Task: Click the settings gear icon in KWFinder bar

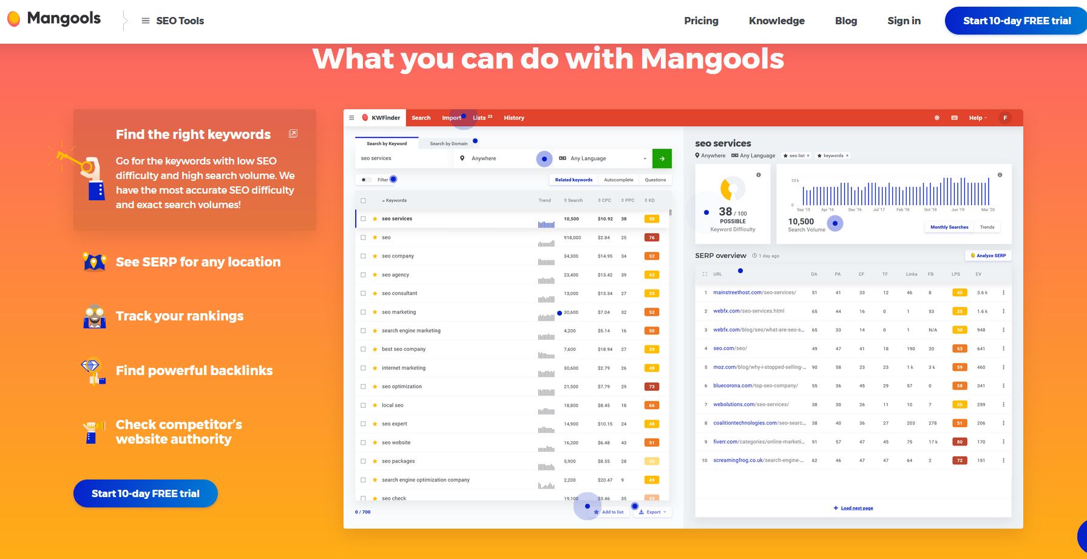Action: pyautogui.click(x=936, y=118)
